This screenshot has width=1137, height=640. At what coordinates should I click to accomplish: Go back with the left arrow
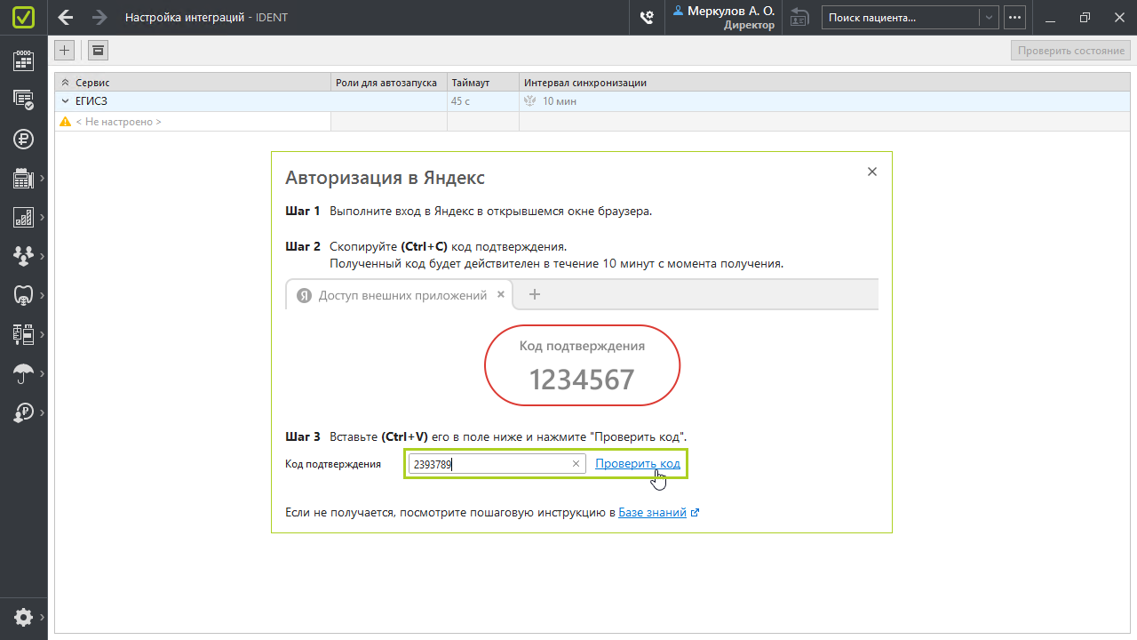(65, 18)
